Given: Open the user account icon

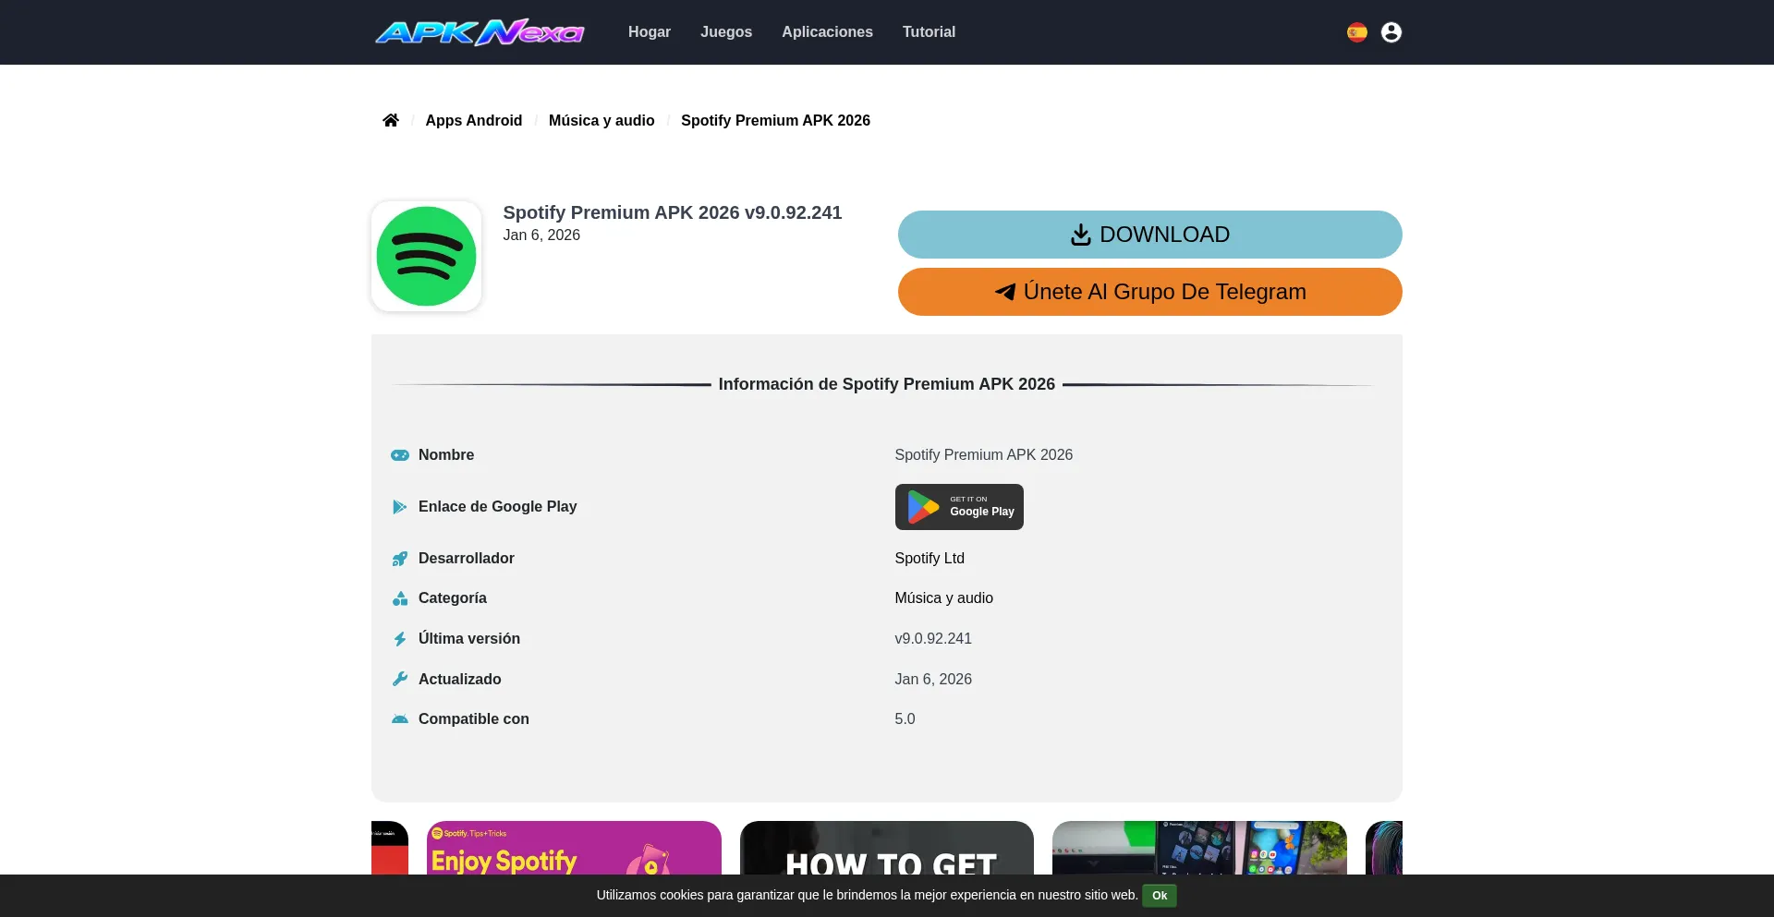Looking at the screenshot, I should (x=1391, y=32).
